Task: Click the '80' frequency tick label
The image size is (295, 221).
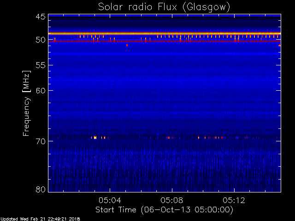Action: click(41, 189)
